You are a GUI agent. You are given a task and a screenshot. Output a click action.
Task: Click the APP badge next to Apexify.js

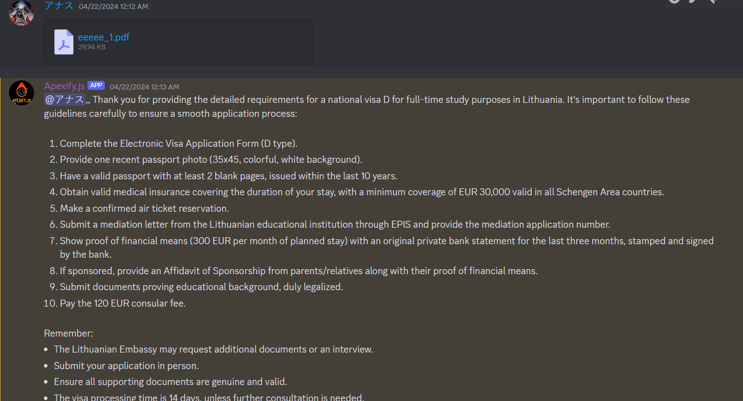pos(96,86)
